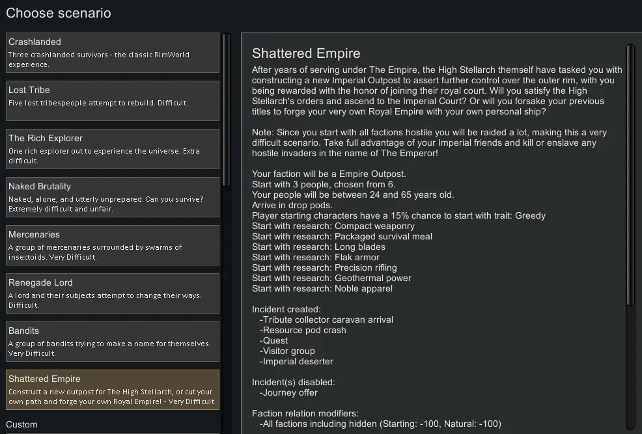Click the Faction relation modifiers heading

(x=305, y=413)
